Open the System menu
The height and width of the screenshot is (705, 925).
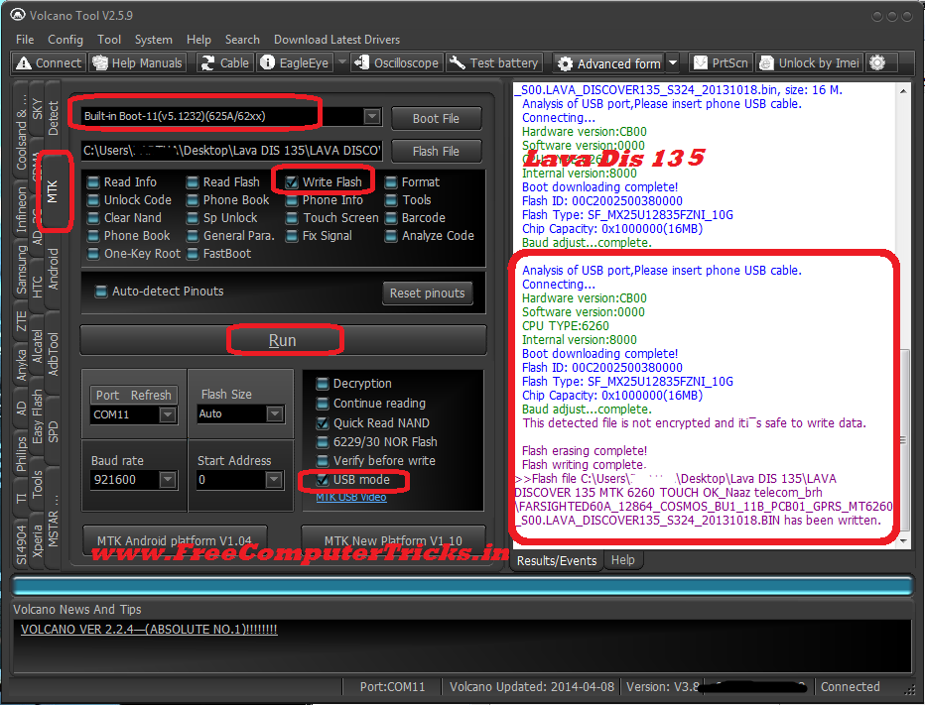click(x=154, y=40)
